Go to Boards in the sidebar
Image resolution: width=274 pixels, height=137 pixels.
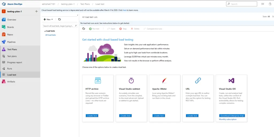[x=10, y=27]
